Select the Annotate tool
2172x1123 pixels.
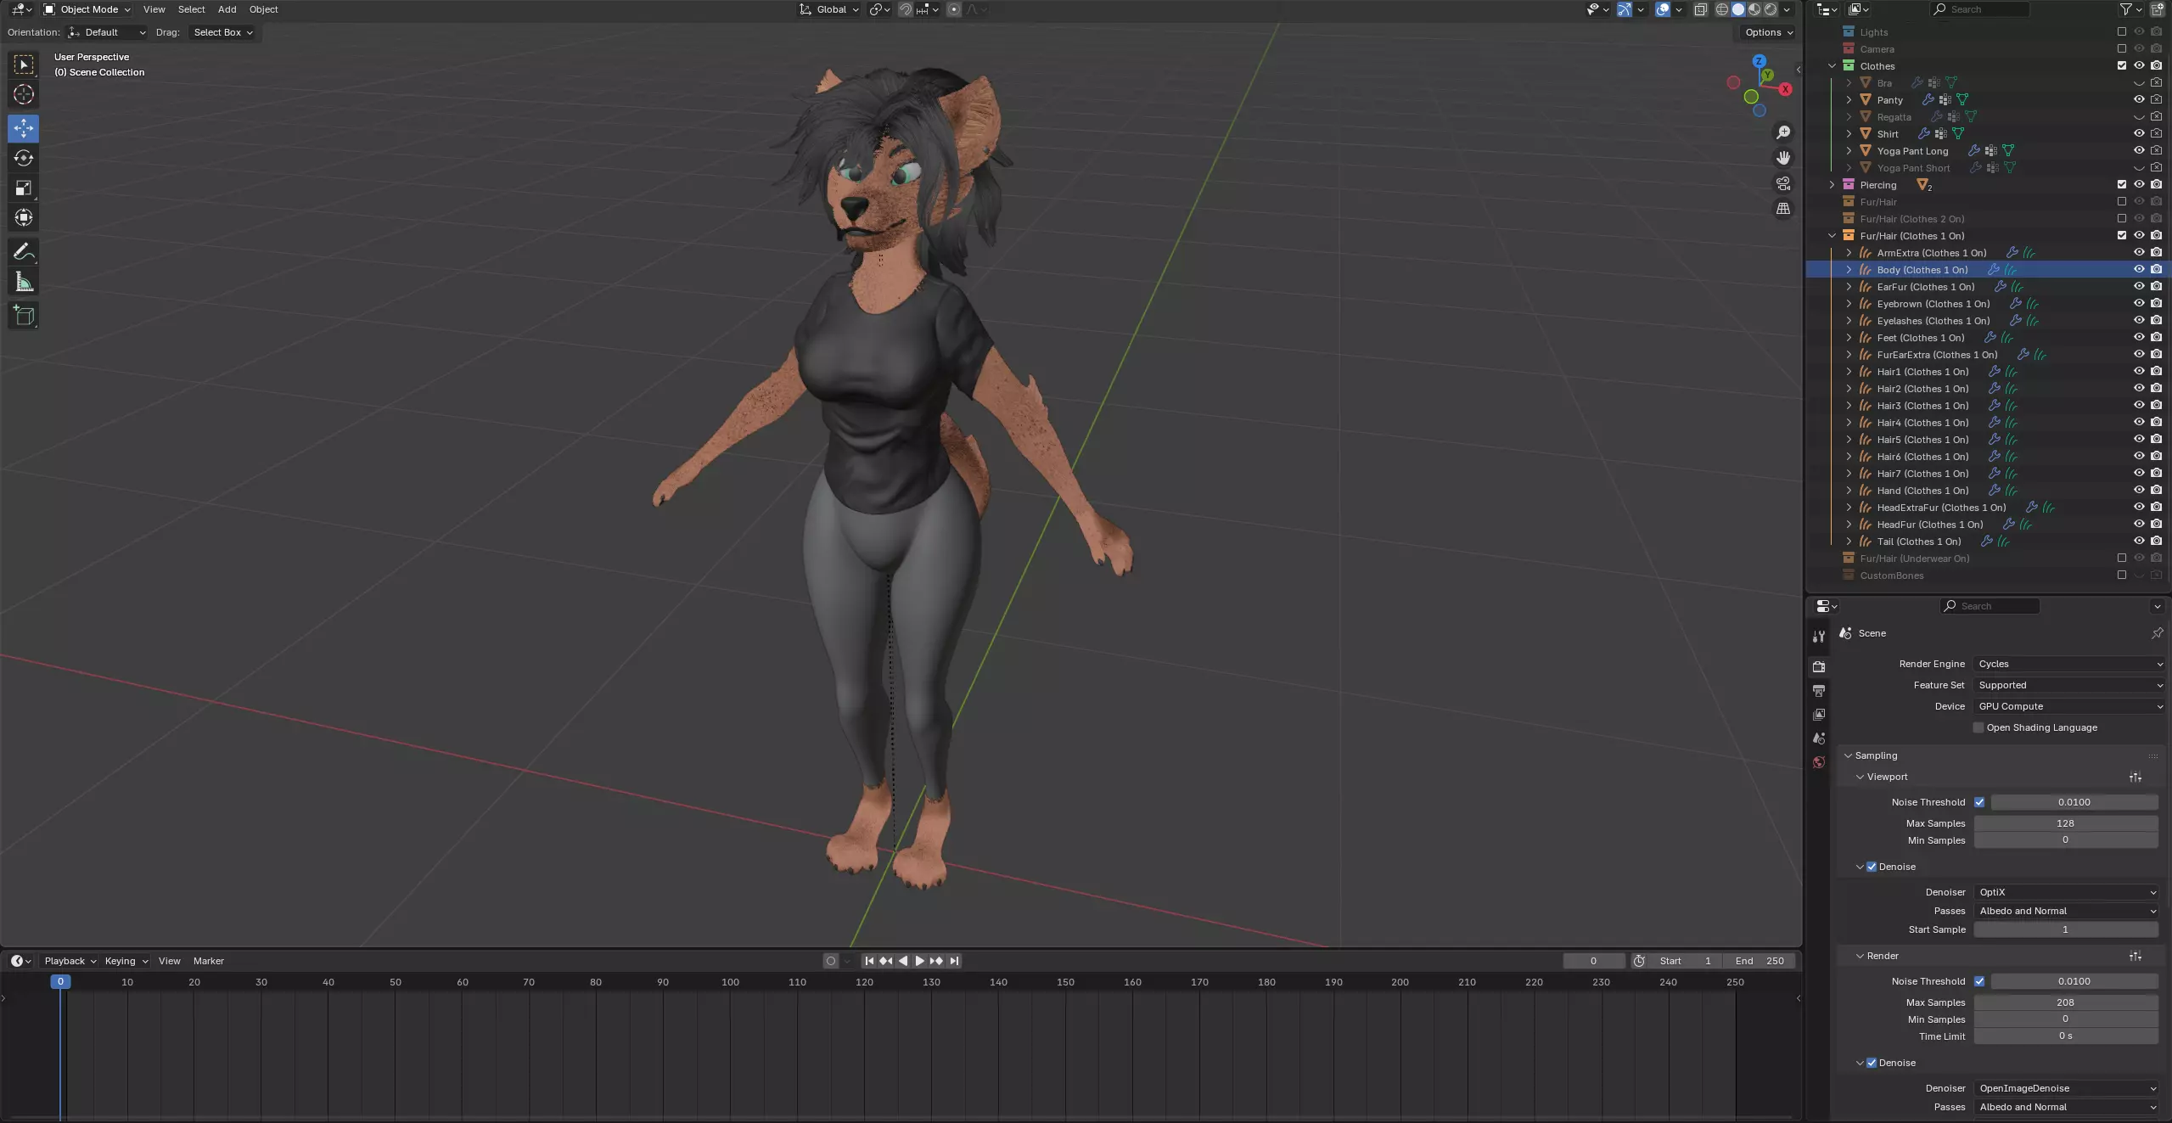24,251
